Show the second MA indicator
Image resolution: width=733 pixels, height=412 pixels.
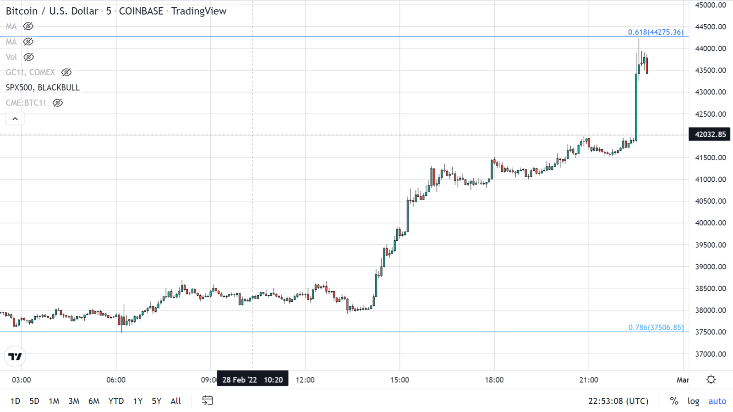pyautogui.click(x=28, y=42)
